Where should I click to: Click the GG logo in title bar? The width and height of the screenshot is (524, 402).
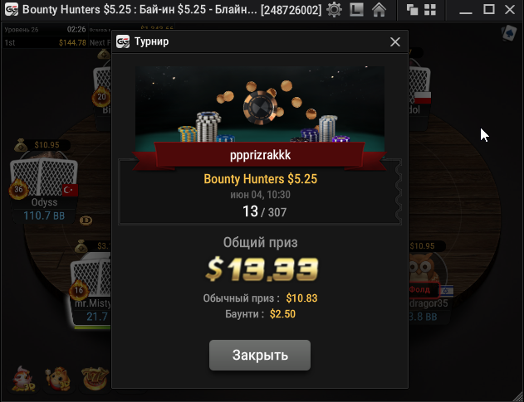[11, 9]
